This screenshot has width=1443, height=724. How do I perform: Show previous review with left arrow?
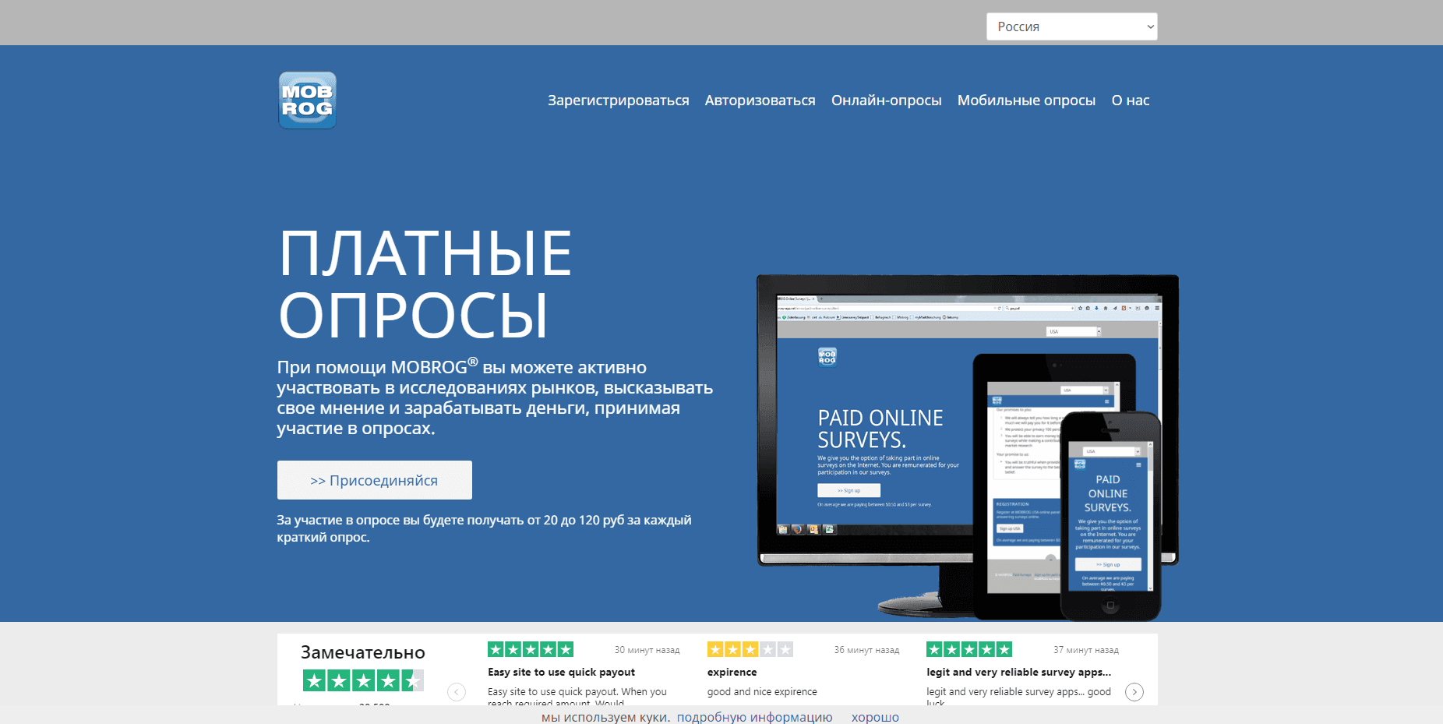tap(457, 692)
